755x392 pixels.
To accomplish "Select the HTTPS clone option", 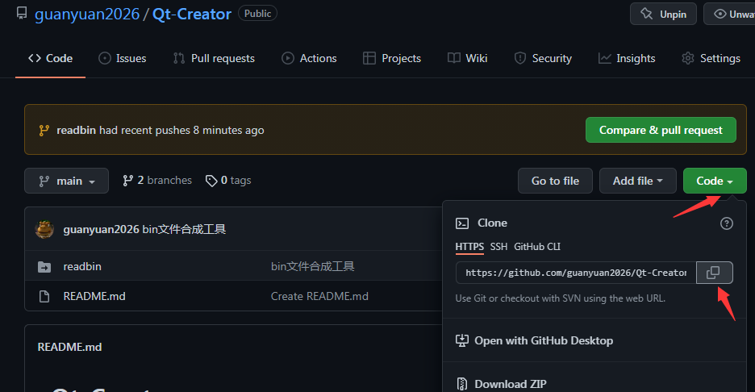I will click(469, 247).
